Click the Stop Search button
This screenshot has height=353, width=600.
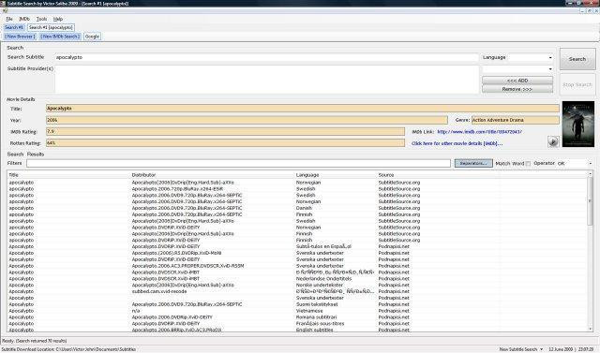click(x=577, y=84)
